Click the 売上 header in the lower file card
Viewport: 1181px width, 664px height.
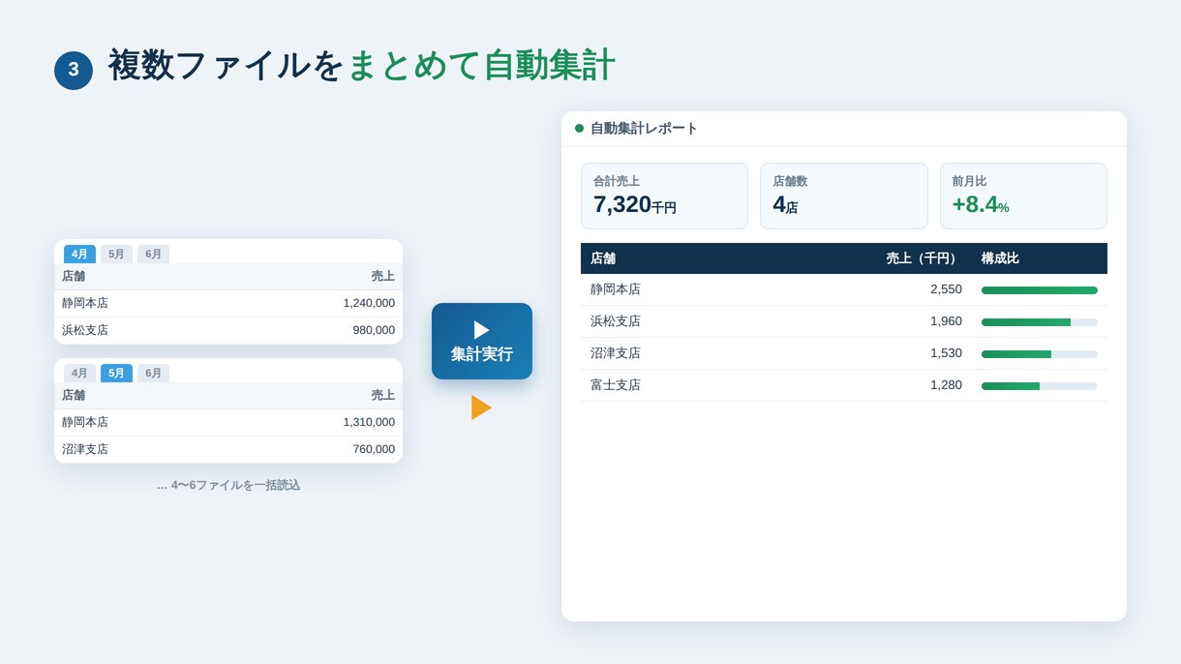click(x=383, y=395)
